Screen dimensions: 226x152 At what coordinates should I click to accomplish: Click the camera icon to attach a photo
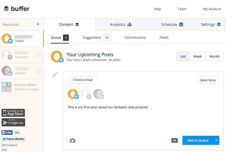73,140
